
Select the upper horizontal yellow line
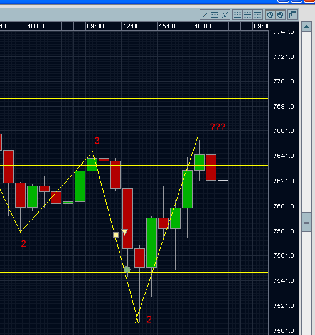pos(134,98)
